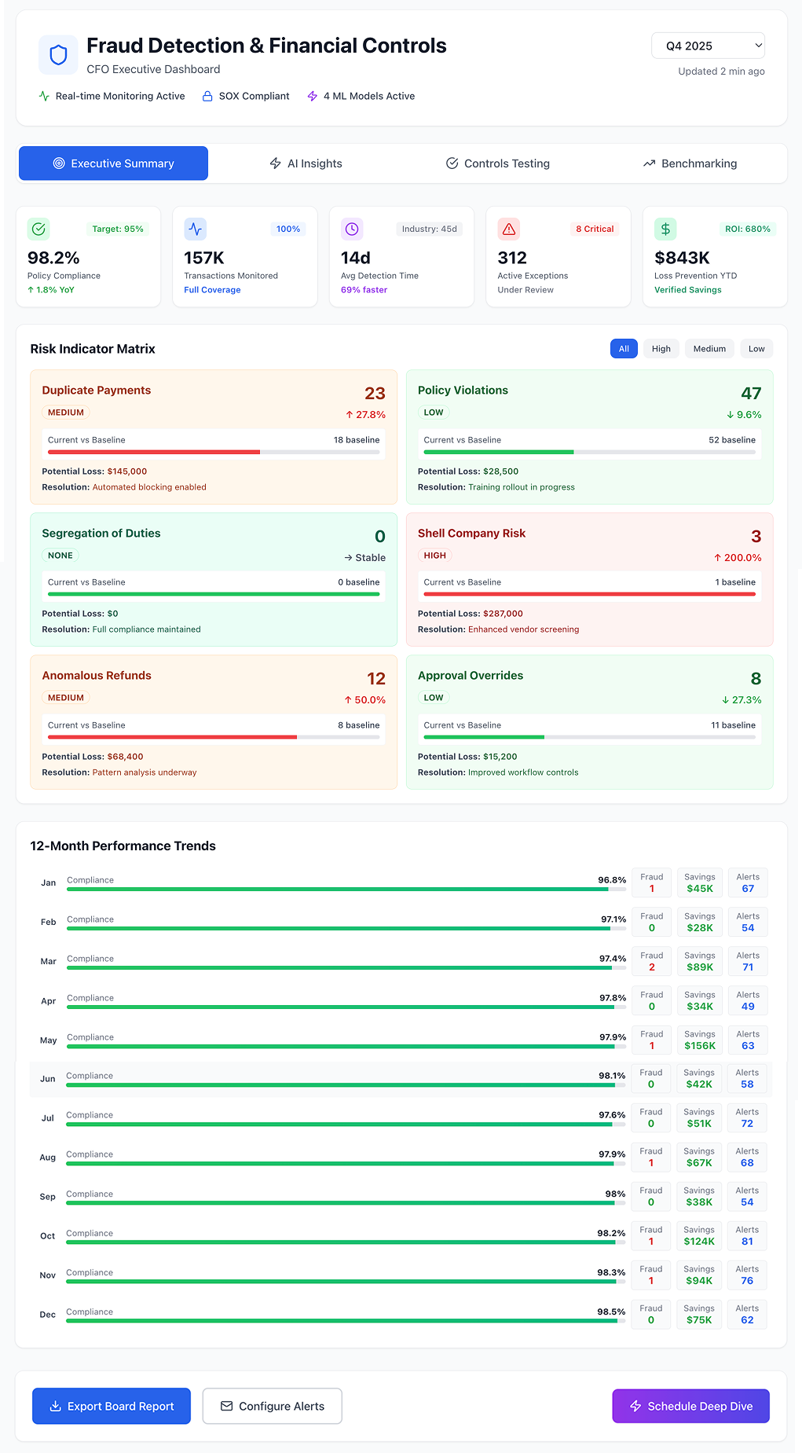Click the Anomalous Refunds baseline progress bar
Screen dimensions: 802x1453
(214, 737)
